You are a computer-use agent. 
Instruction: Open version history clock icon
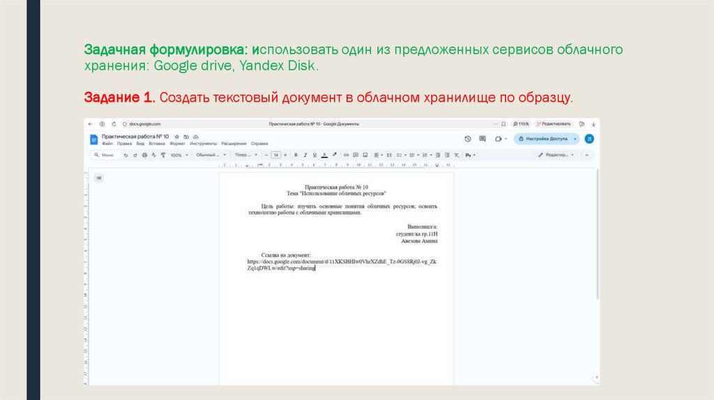(x=468, y=139)
